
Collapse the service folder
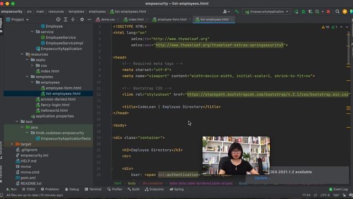[32, 32]
